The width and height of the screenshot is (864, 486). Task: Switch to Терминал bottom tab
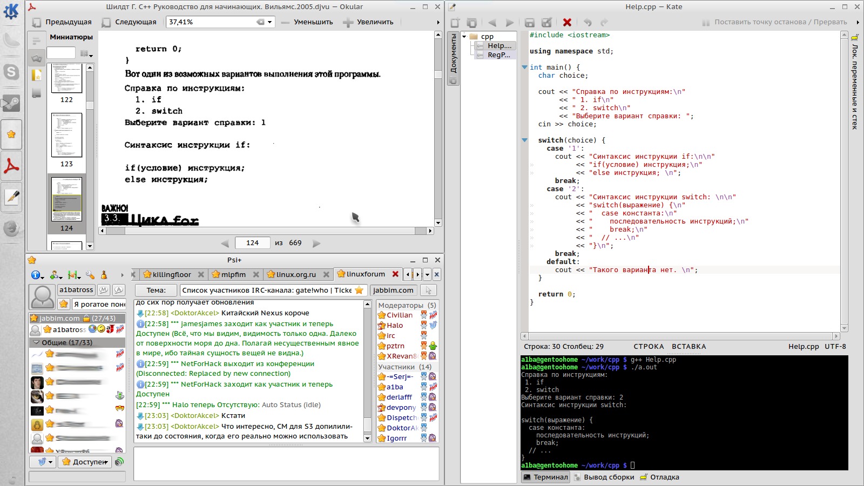click(x=545, y=477)
